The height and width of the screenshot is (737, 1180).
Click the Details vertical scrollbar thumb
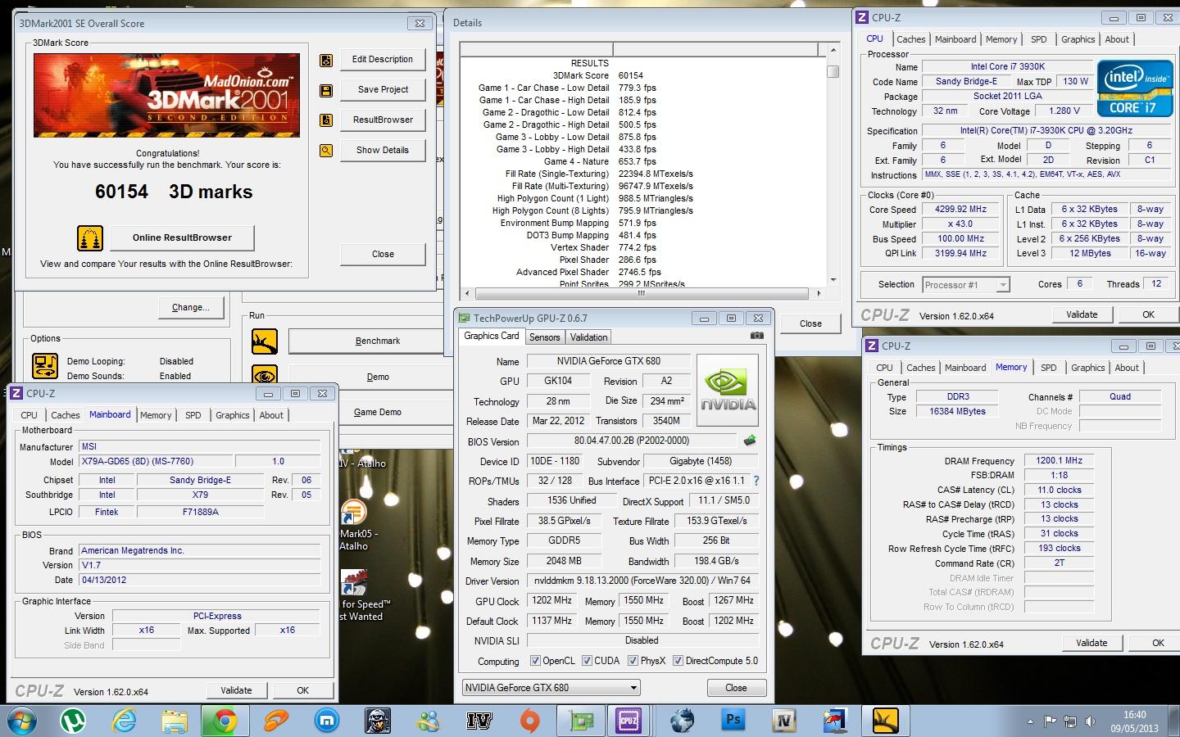(x=833, y=71)
